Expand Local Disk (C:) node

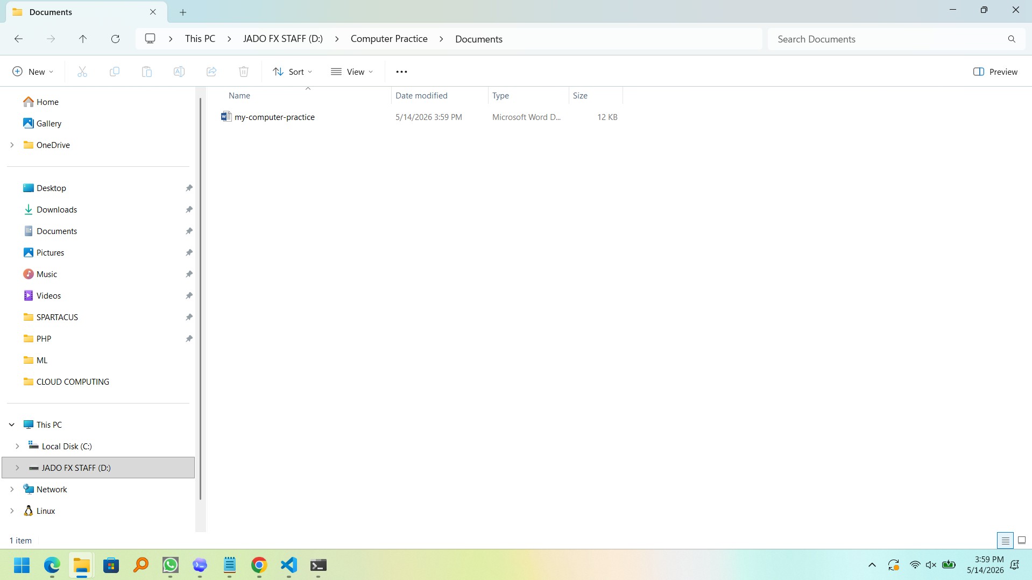click(17, 446)
